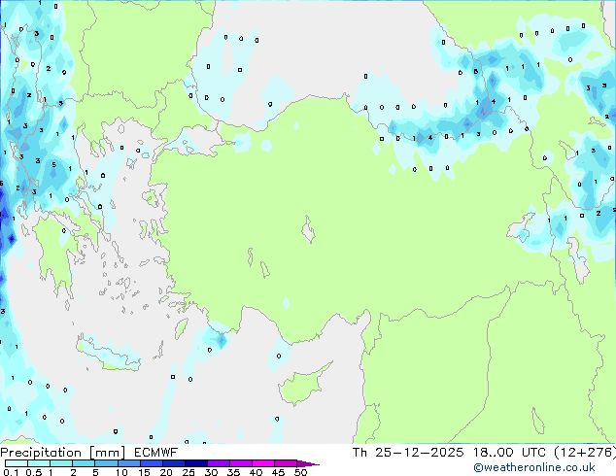The height and width of the screenshot is (476, 616).
Task: Click the '0.5' legend scale number
Action: click(x=34, y=472)
